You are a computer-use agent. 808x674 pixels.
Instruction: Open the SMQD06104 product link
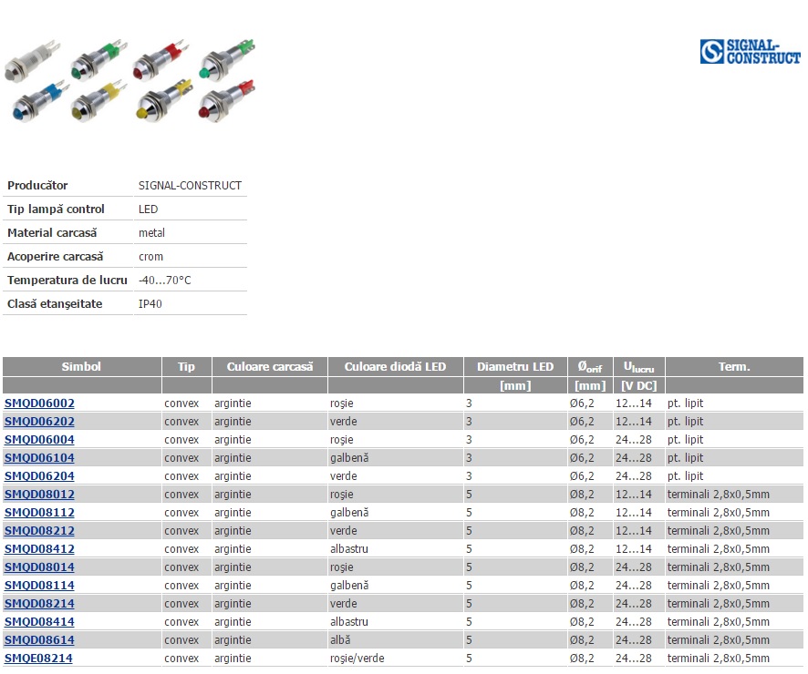[40, 458]
